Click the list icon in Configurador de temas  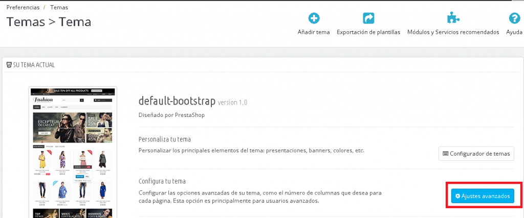pos(445,153)
